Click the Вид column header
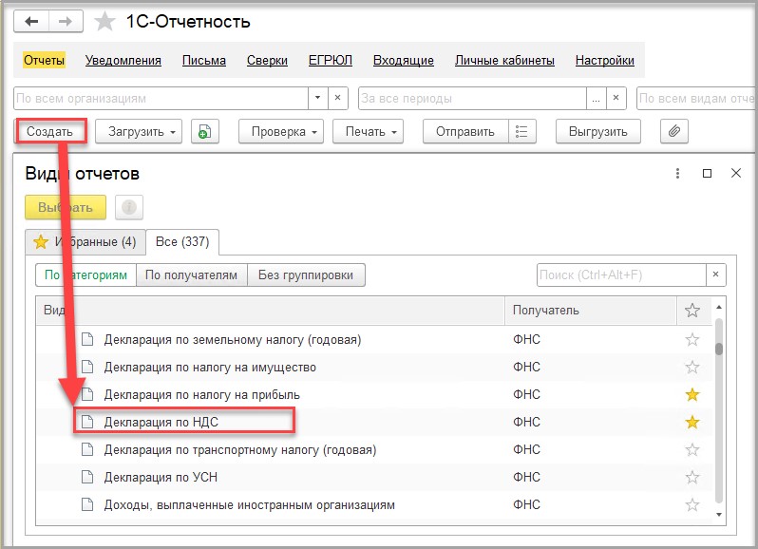The height and width of the screenshot is (549, 758). (270, 311)
